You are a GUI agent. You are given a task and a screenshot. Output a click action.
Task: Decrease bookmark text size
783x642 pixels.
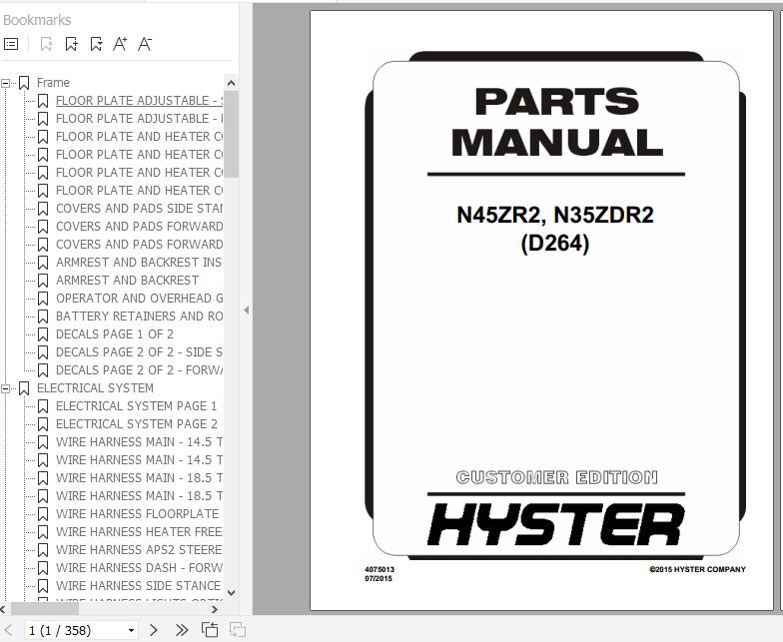click(x=145, y=44)
